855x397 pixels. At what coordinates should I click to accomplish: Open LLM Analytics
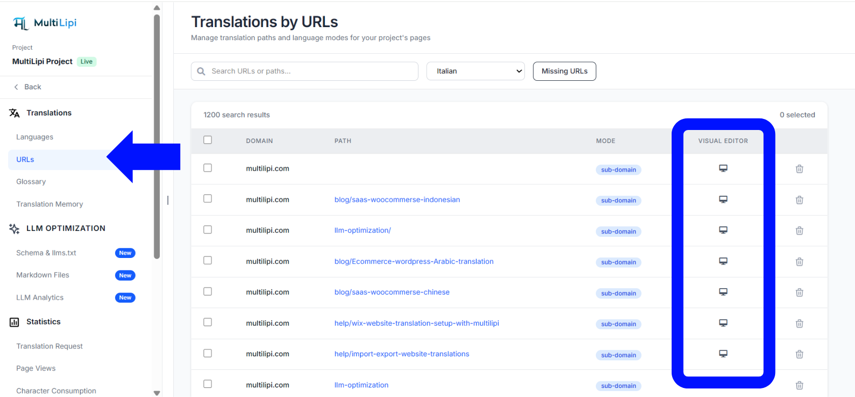40,298
